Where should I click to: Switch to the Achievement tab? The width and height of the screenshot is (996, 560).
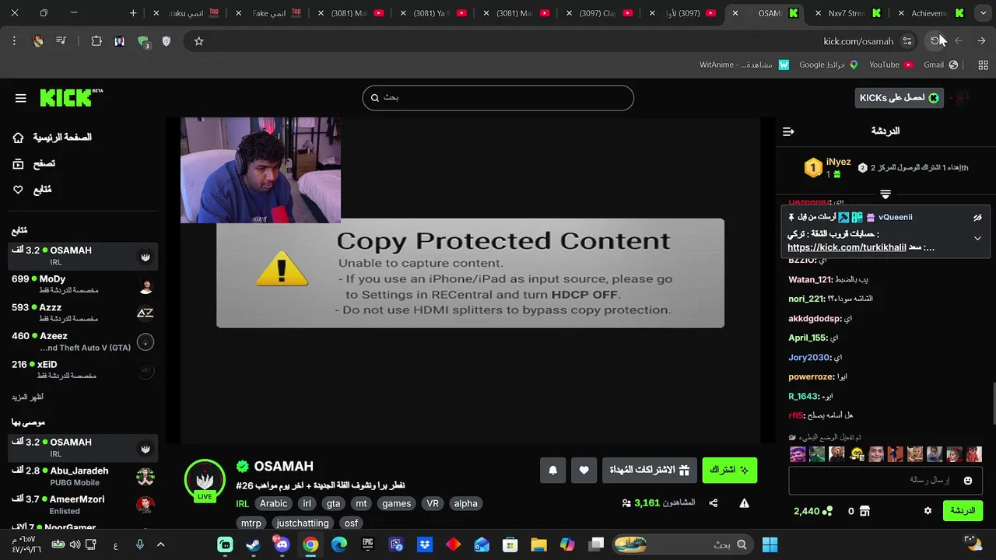929,13
